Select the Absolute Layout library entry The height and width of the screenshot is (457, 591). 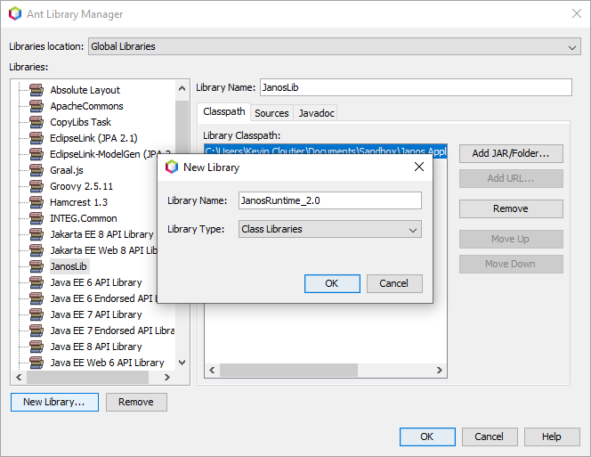coord(85,90)
